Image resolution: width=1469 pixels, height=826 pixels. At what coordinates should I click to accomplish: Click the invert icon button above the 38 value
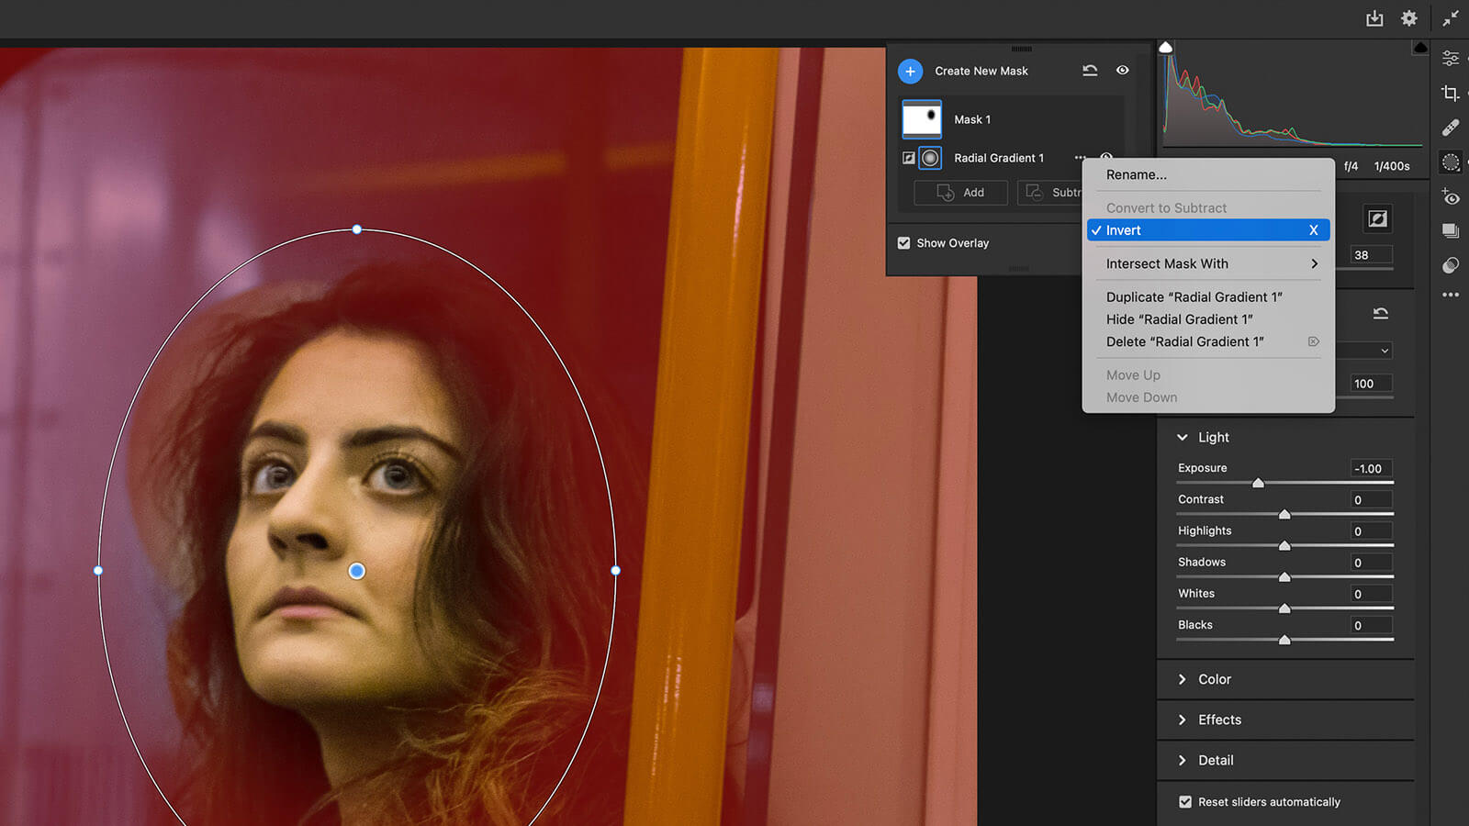click(x=1377, y=218)
